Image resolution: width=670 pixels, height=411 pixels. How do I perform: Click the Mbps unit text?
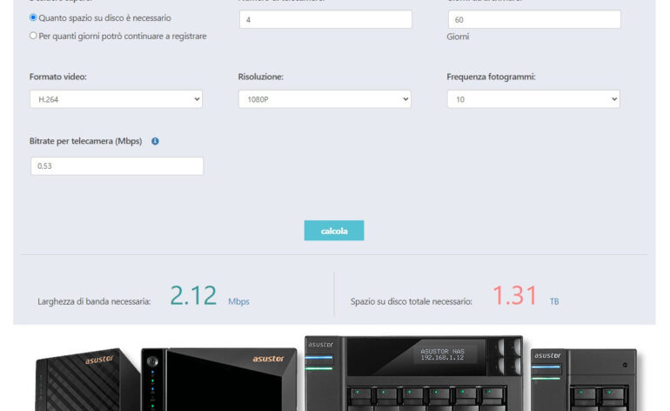click(238, 301)
